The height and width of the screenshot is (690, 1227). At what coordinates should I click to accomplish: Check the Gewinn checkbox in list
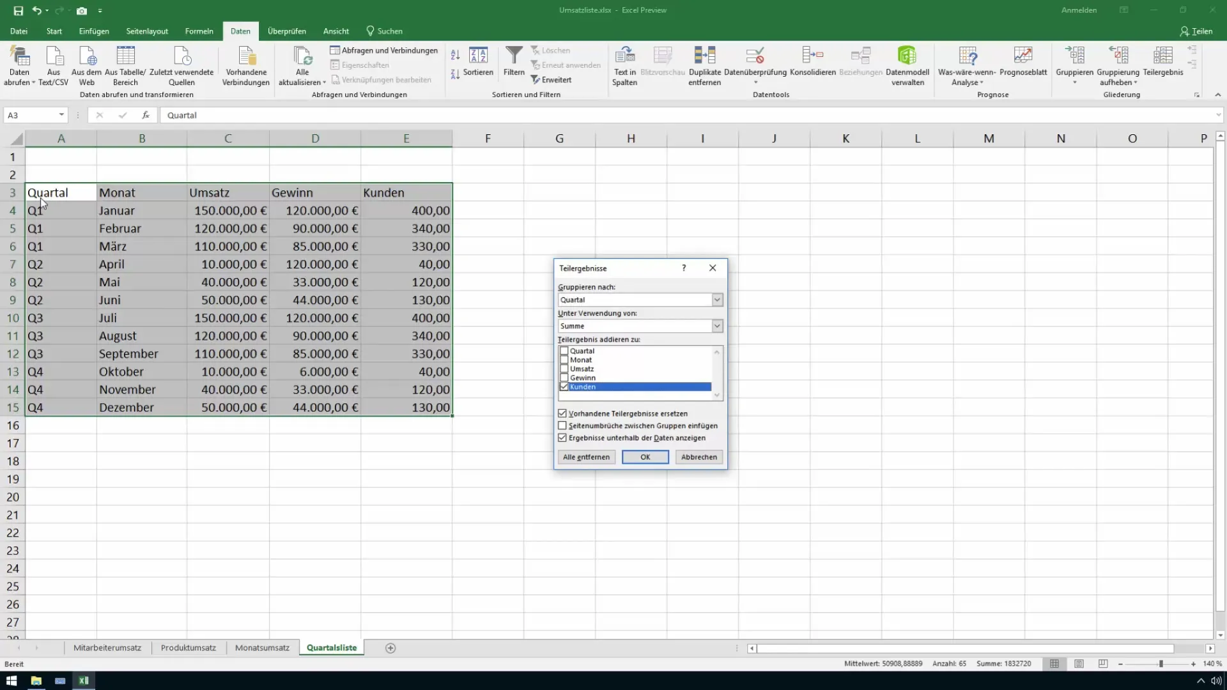tap(564, 378)
